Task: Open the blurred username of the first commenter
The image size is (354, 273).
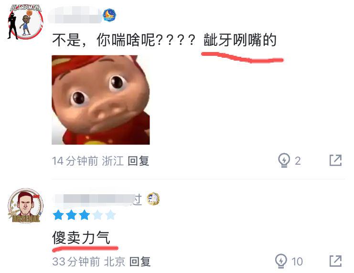Action: point(75,15)
